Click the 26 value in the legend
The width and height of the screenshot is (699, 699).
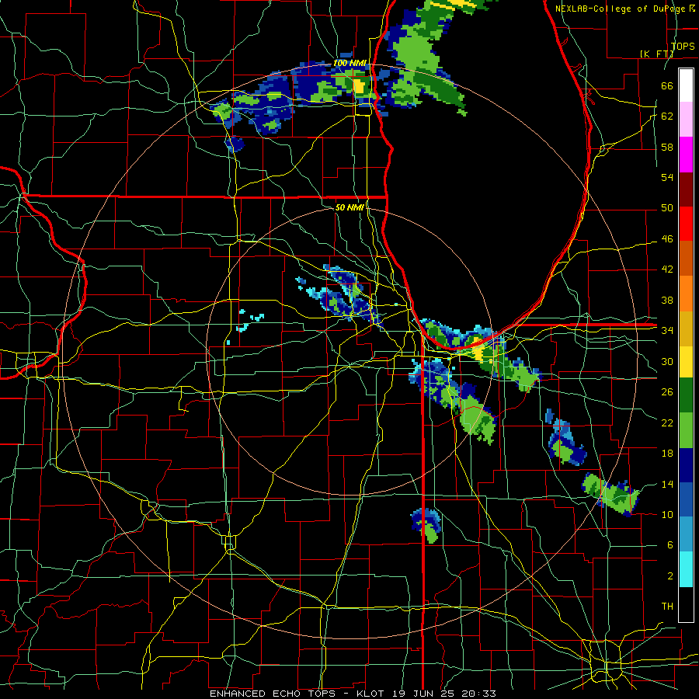coord(667,392)
